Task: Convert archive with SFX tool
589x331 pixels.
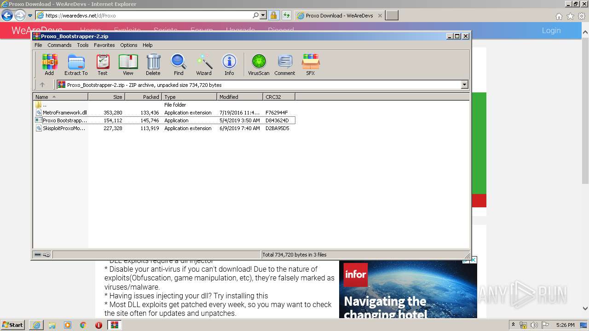Action: pyautogui.click(x=311, y=64)
